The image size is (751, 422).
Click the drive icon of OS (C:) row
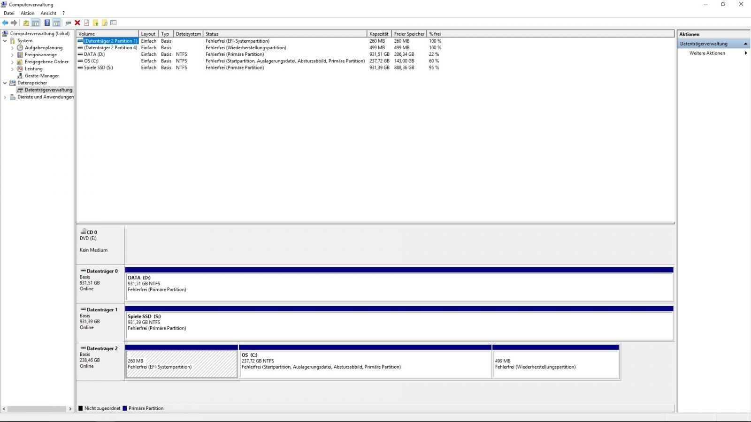pyautogui.click(x=80, y=61)
